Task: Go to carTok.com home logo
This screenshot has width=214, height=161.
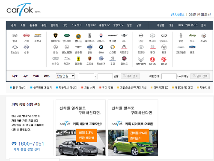Action: click(x=24, y=10)
